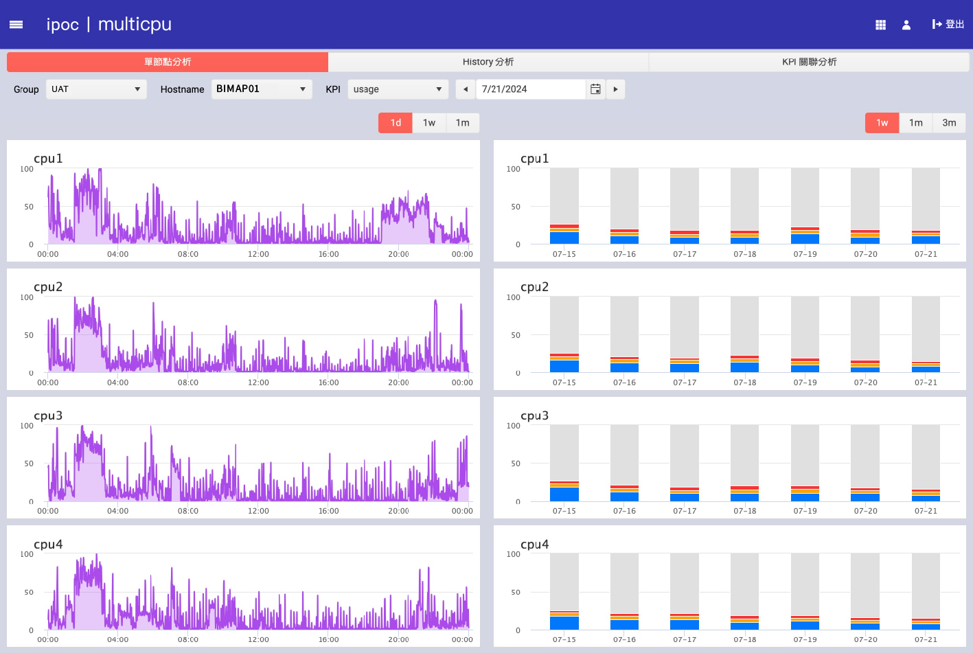Screen dimensions: 973x653
Task: Select 1d range for line charts
Action: [x=396, y=123]
